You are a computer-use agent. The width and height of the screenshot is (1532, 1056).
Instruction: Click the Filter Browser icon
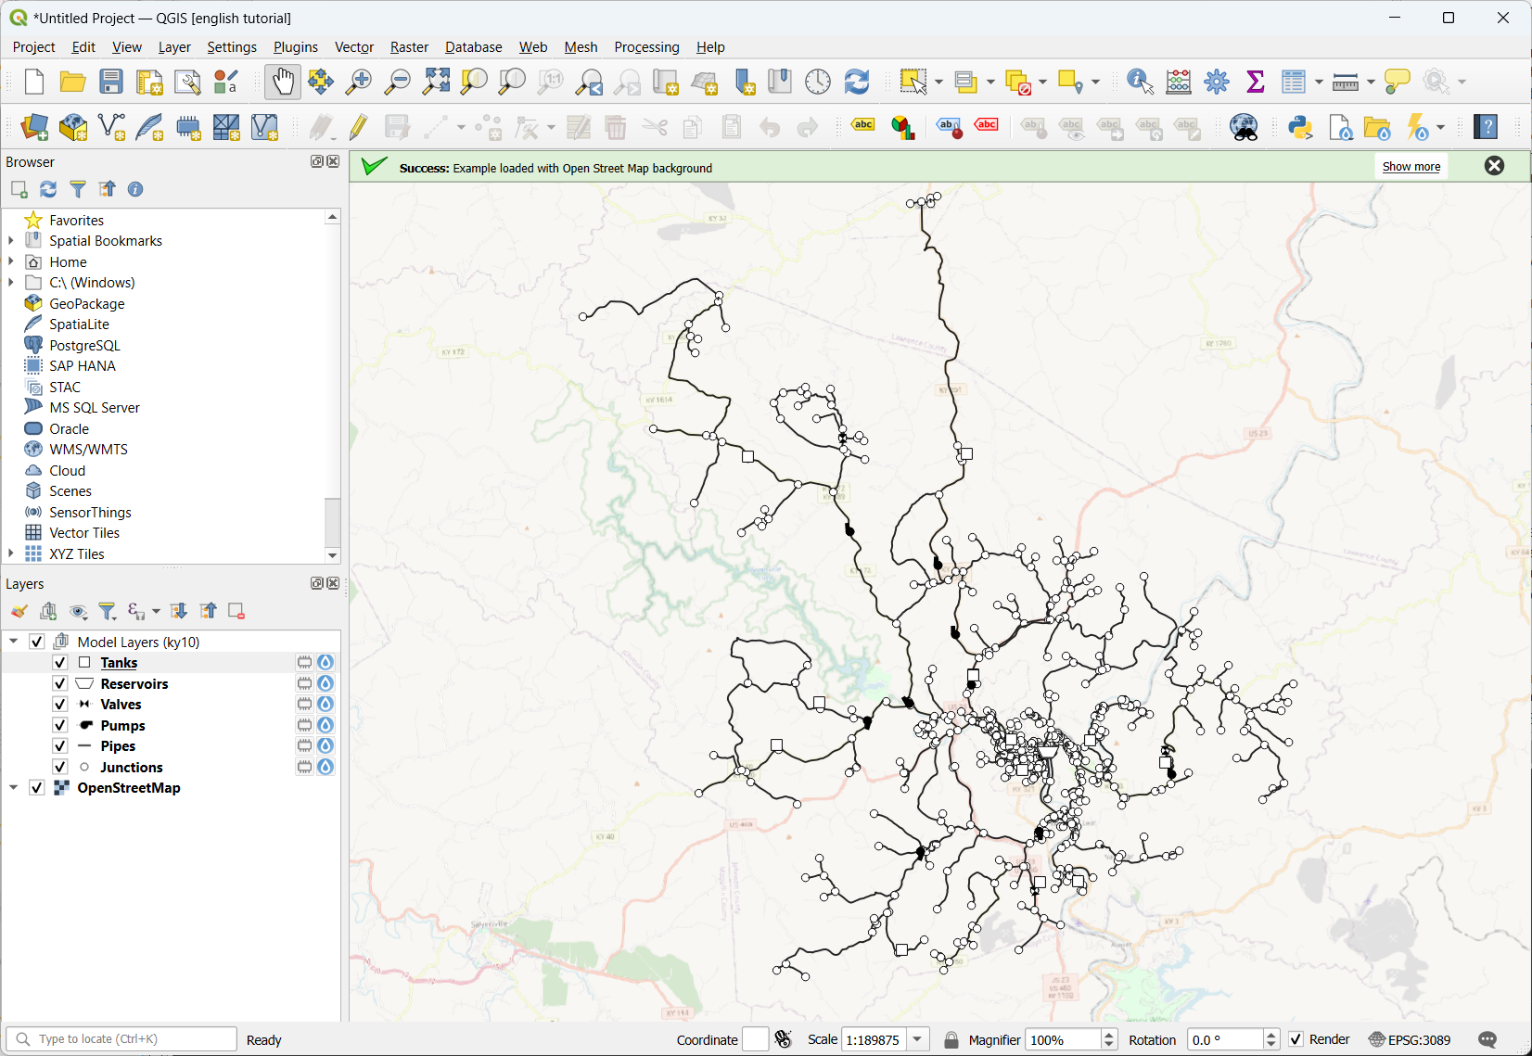(78, 189)
